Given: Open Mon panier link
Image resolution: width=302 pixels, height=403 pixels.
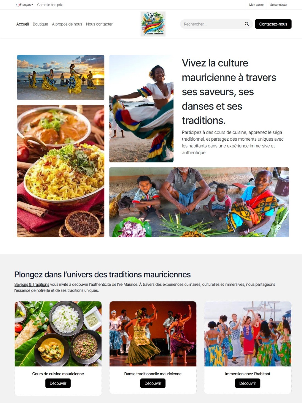Looking at the screenshot, I should tap(256, 5).
